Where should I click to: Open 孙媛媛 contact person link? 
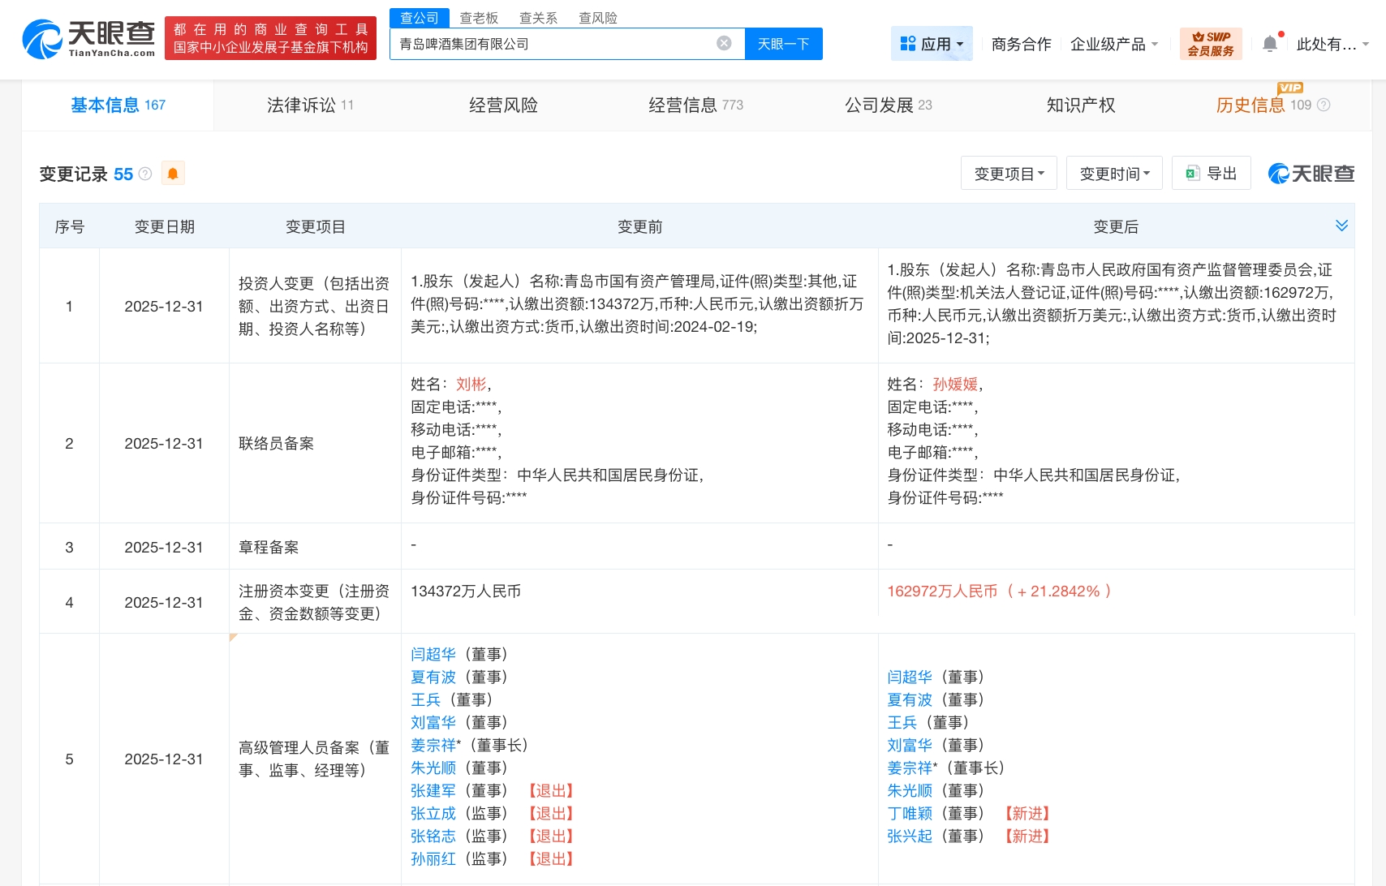click(x=956, y=384)
